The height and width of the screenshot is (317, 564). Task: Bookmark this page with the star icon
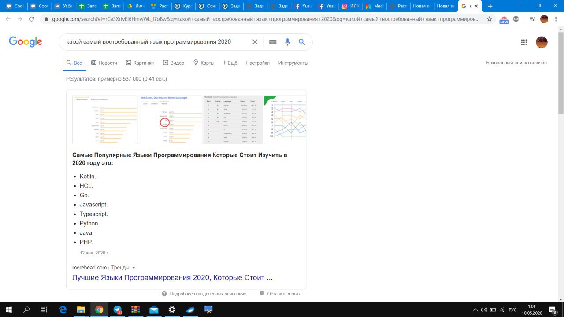click(x=489, y=19)
